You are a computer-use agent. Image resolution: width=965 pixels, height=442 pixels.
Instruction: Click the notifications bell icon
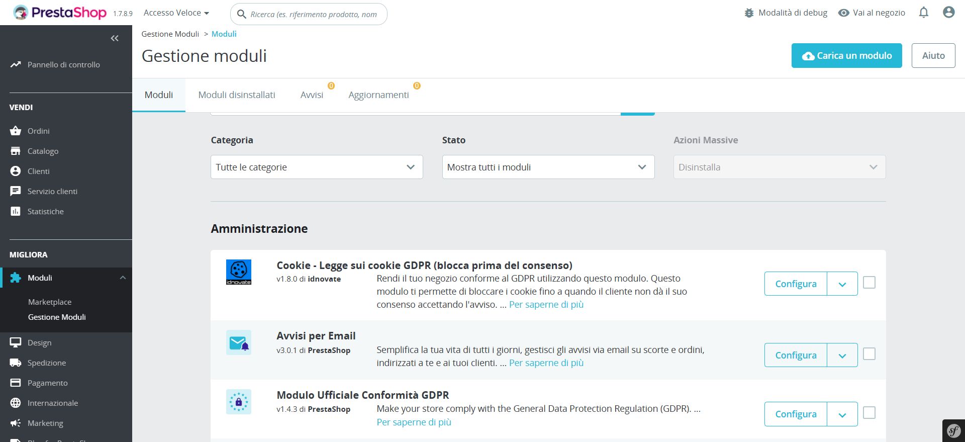pos(924,13)
